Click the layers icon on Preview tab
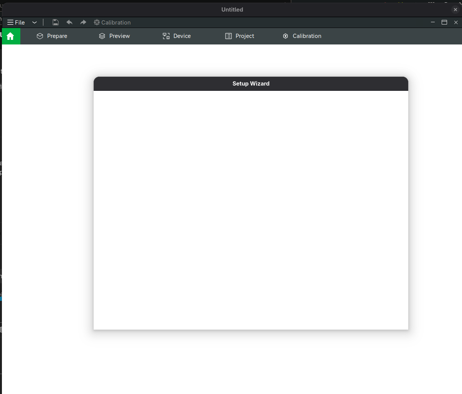The height and width of the screenshot is (394, 462). (102, 36)
